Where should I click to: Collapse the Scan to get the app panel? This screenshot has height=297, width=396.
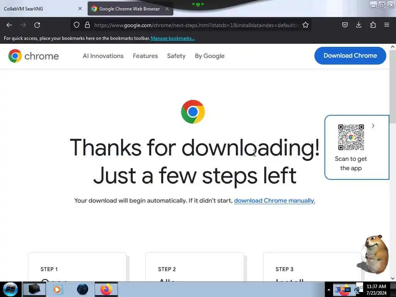pyautogui.click(x=373, y=126)
